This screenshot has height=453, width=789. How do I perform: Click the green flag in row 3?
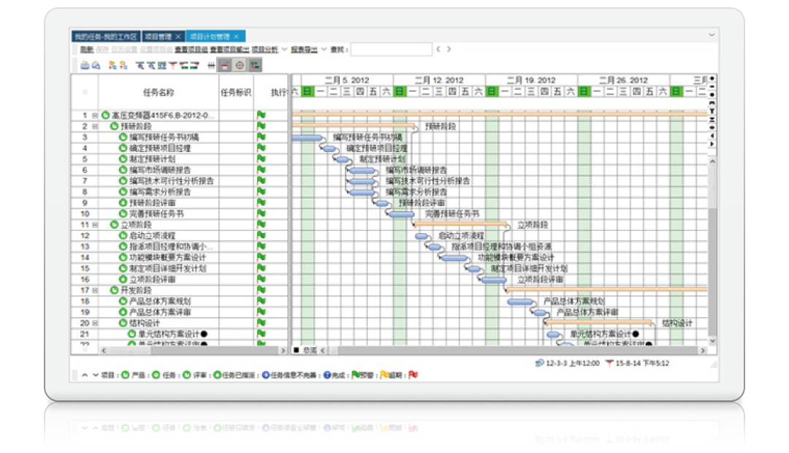pyautogui.click(x=261, y=137)
